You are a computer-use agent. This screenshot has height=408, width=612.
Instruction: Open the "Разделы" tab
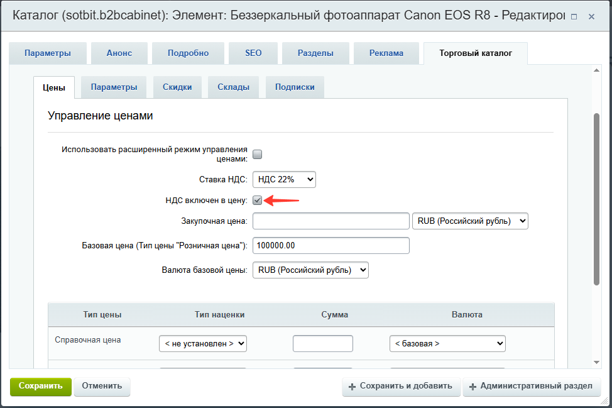click(x=316, y=53)
